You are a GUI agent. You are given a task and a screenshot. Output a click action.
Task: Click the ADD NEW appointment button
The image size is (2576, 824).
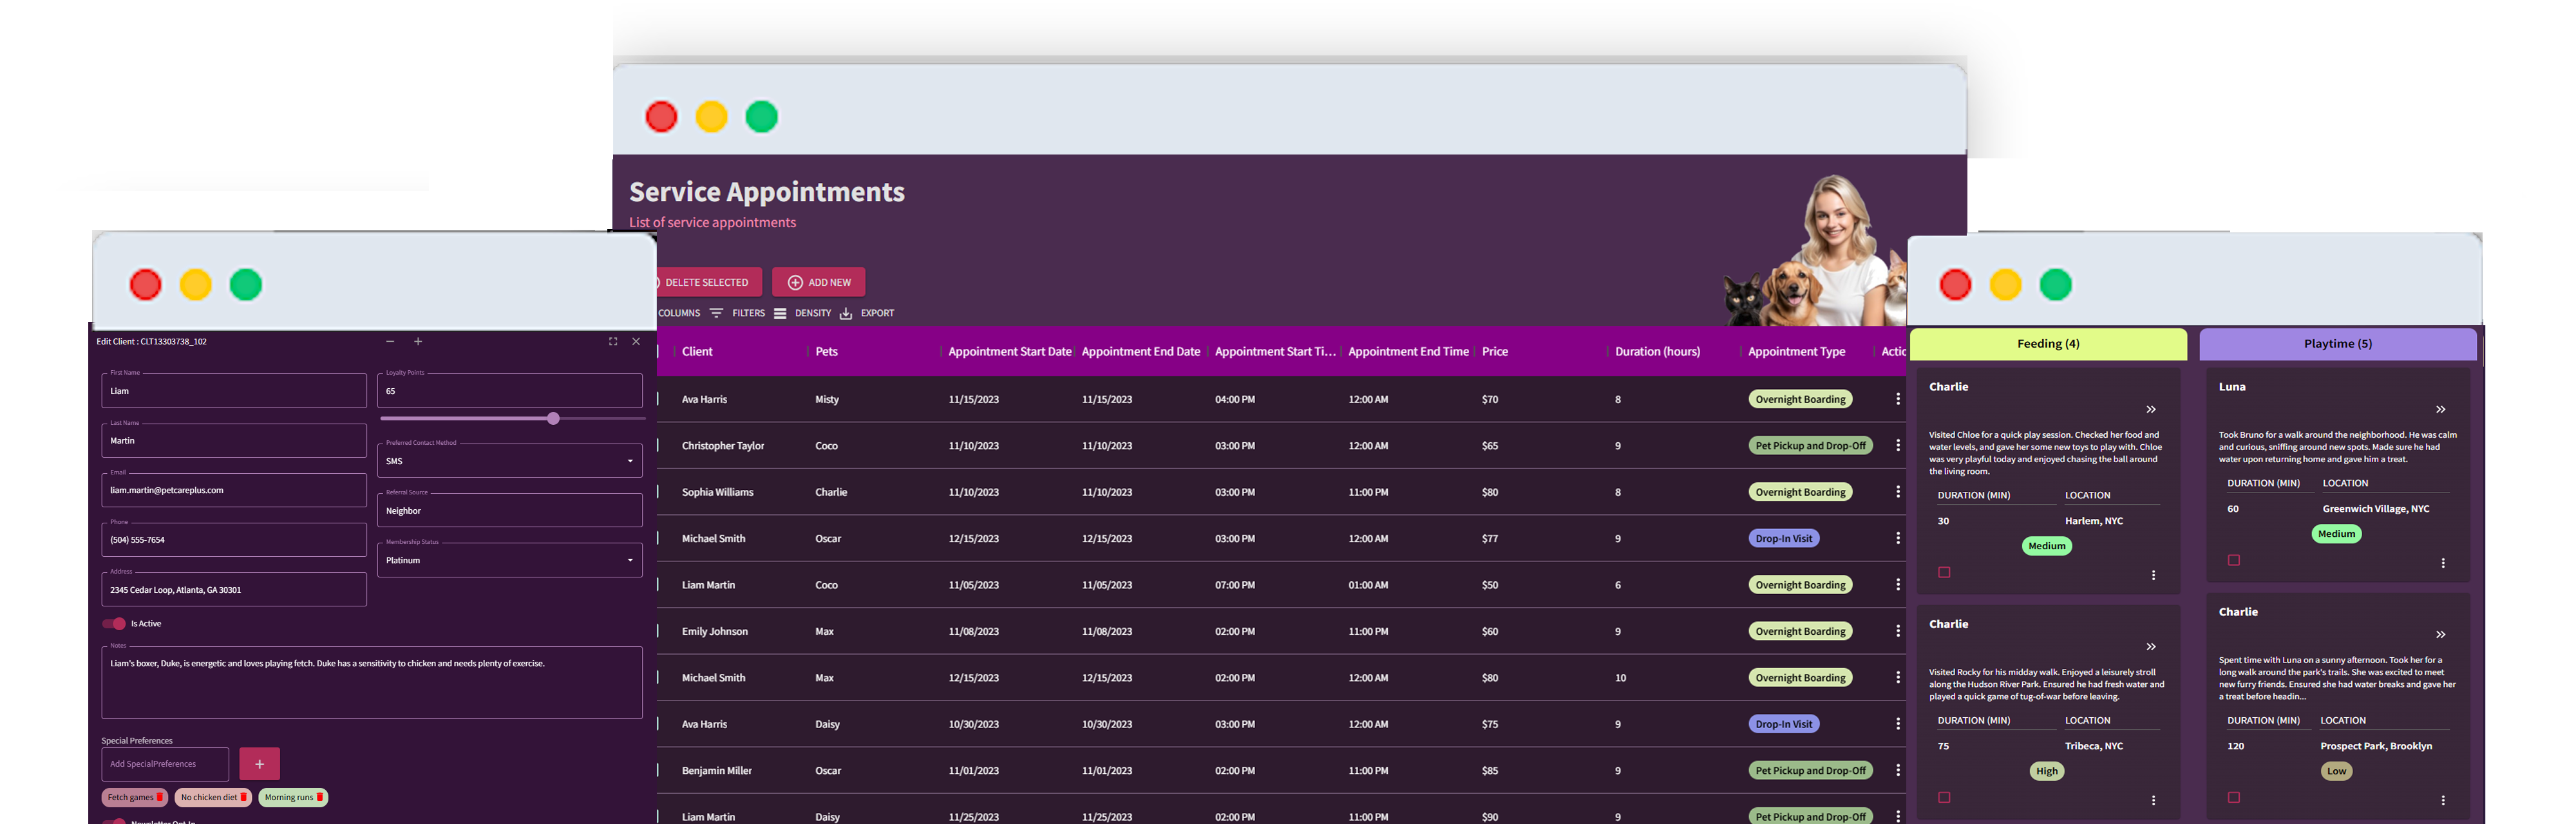point(818,282)
